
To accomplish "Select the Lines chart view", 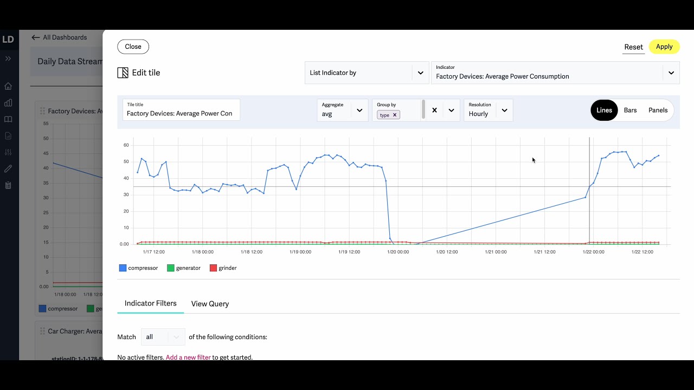I will pos(604,110).
